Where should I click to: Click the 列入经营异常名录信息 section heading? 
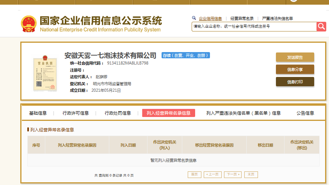point(52,130)
